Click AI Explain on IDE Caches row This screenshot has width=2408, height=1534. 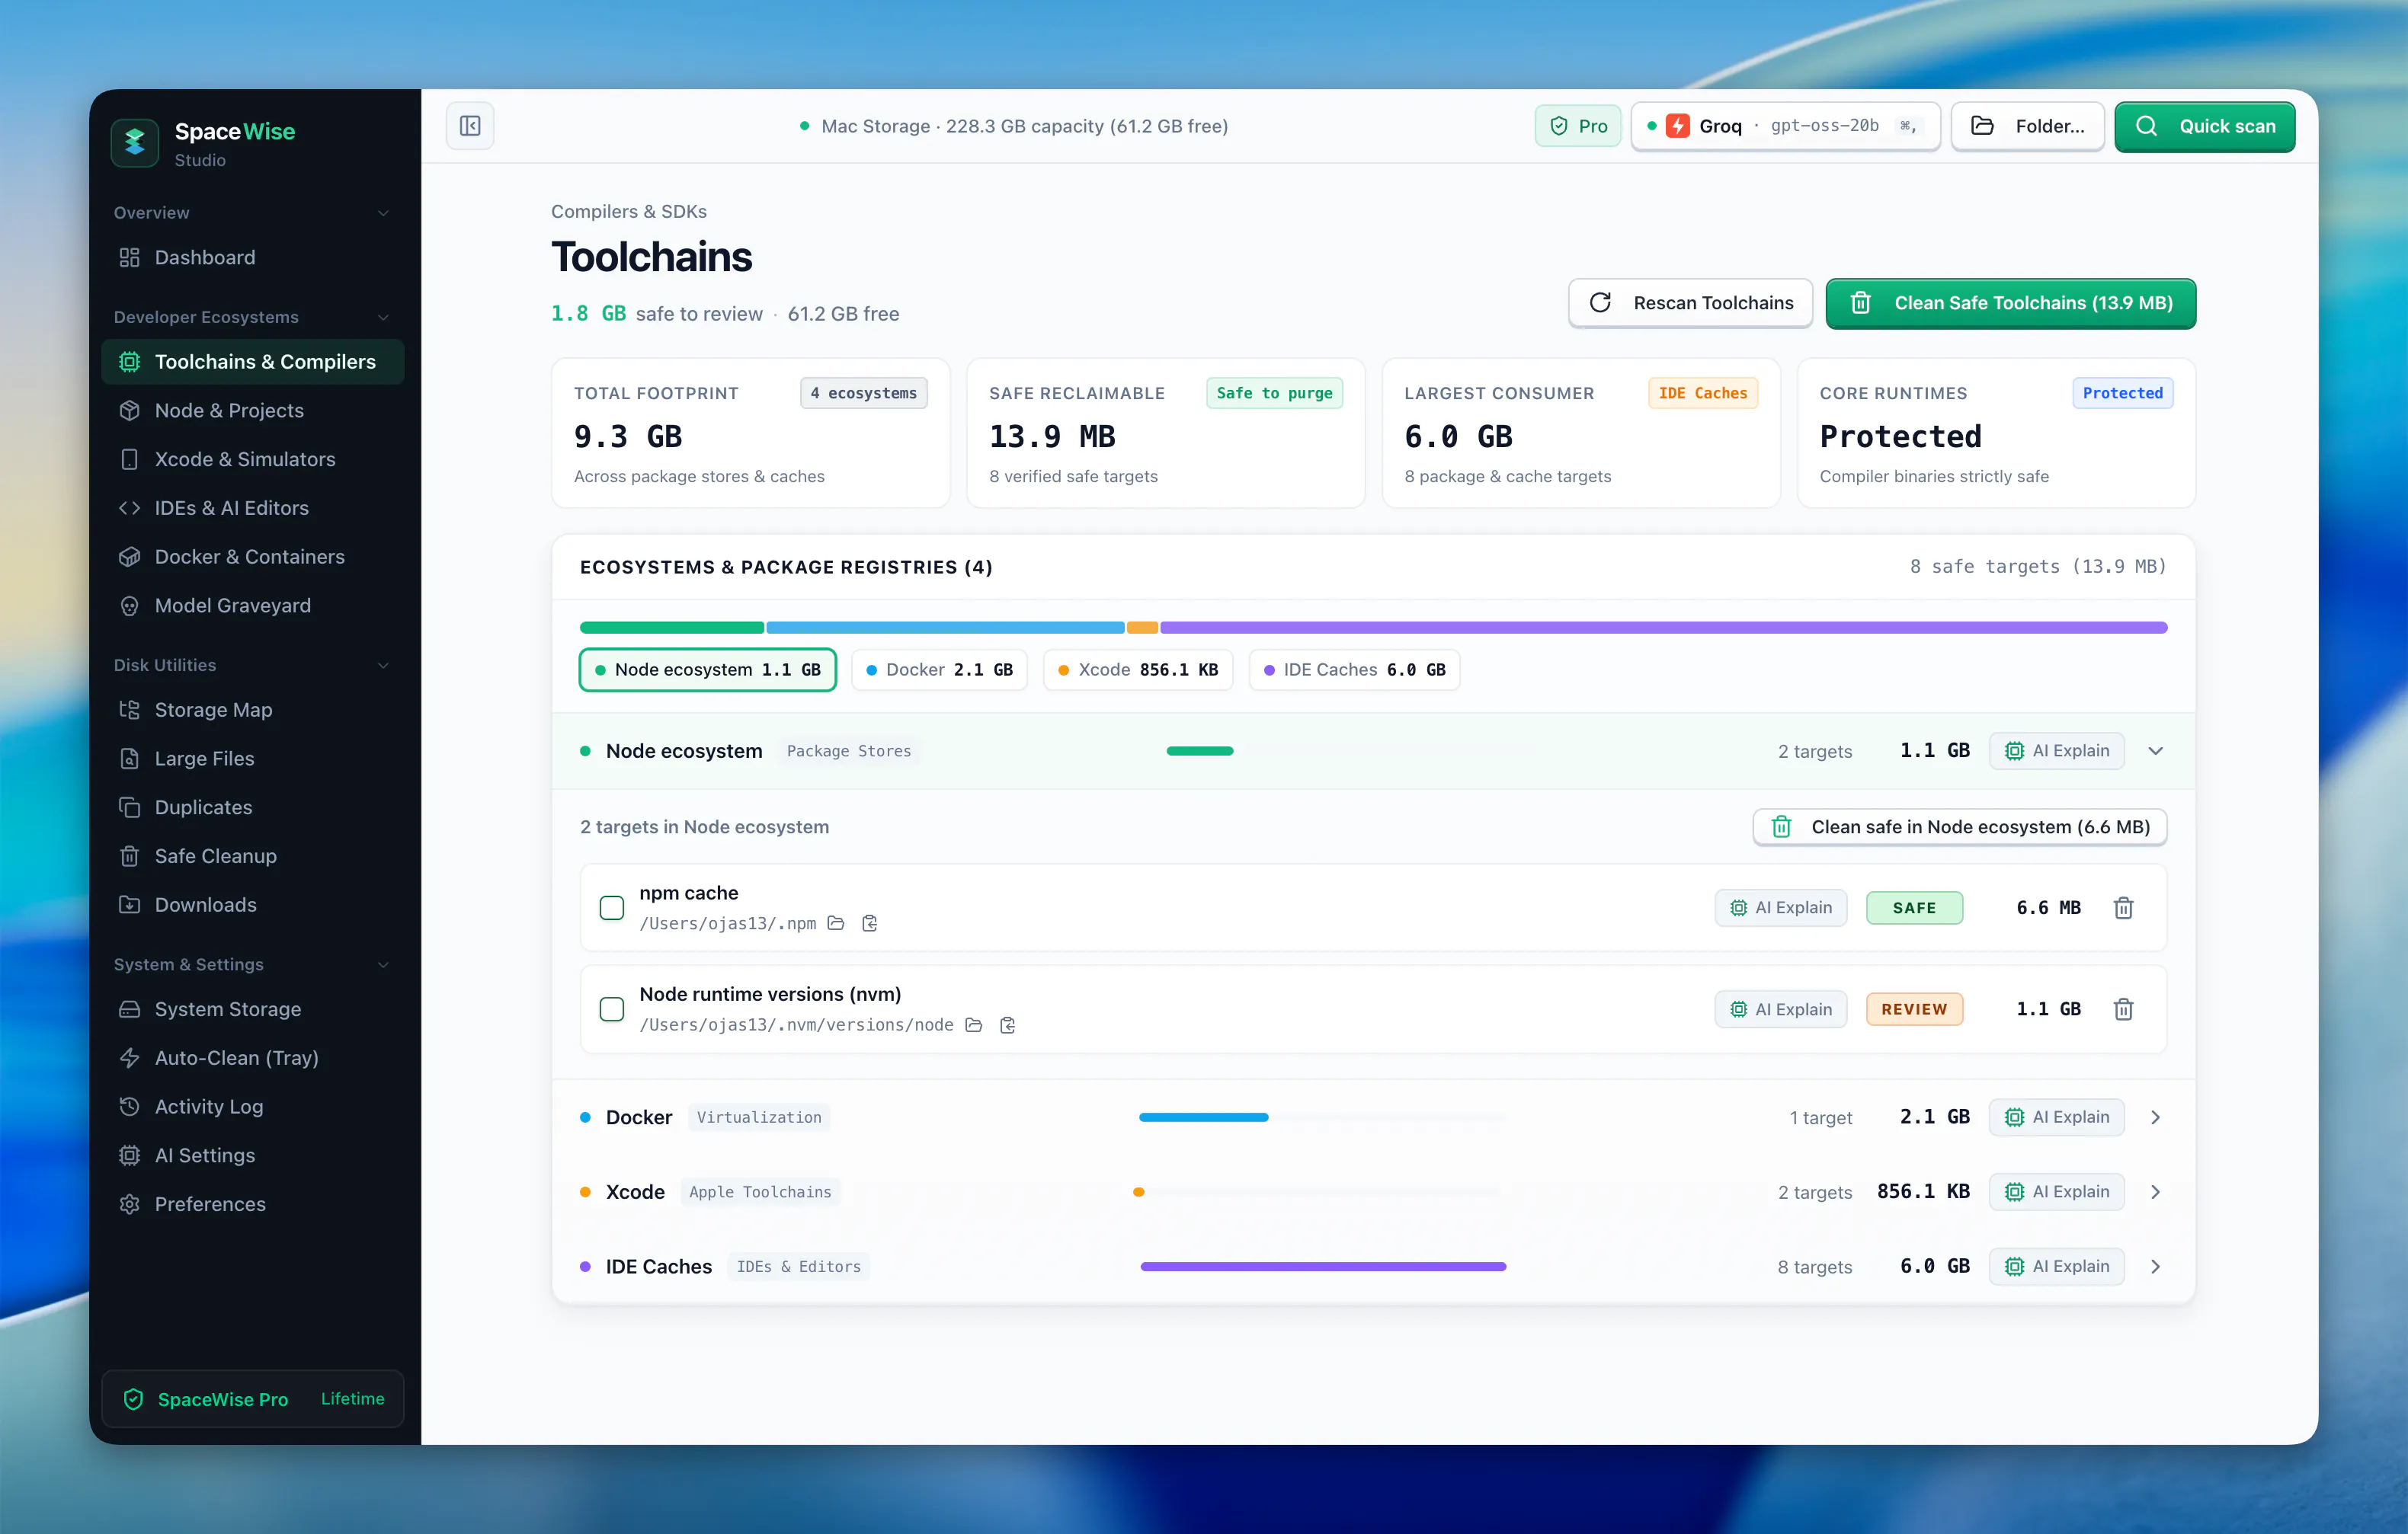coord(2057,1266)
